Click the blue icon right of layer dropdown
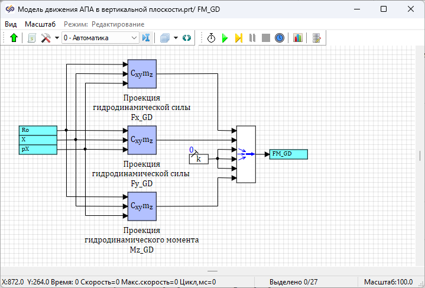 coord(146,38)
